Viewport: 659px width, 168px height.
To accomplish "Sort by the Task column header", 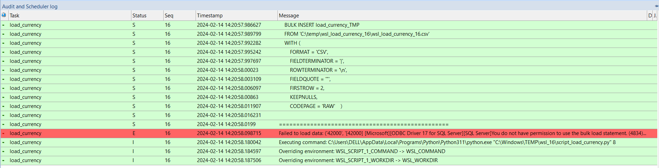I will click(x=70, y=16).
